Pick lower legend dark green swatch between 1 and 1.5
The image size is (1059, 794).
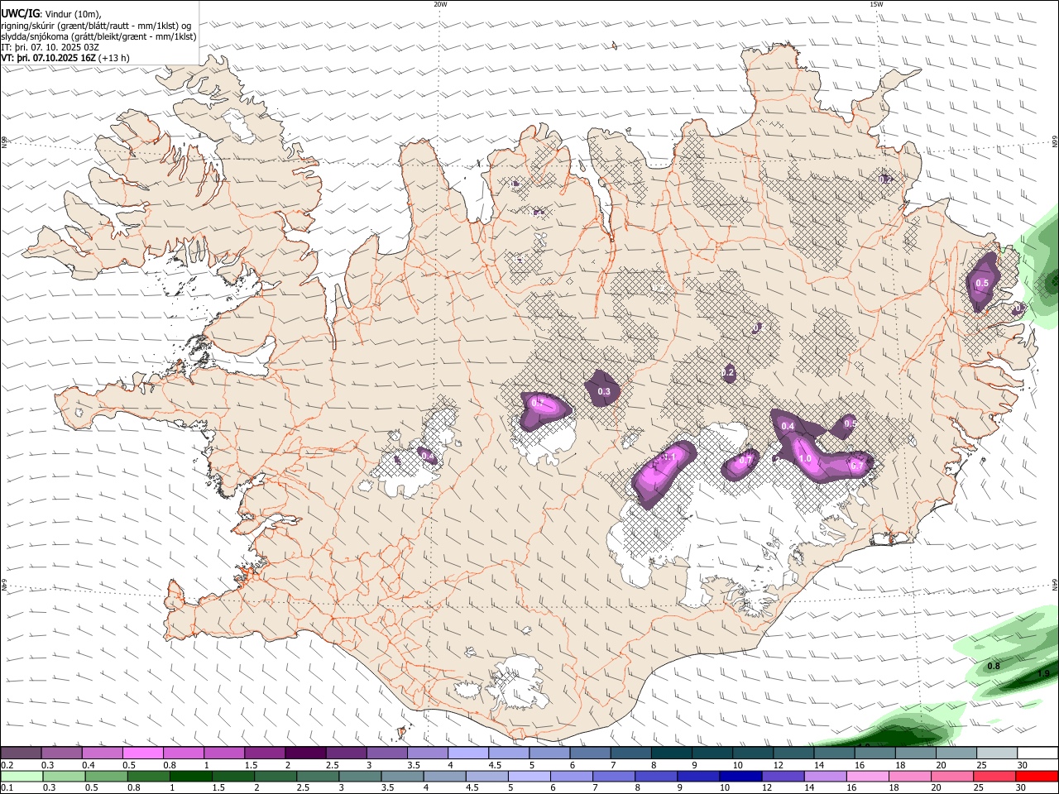point(190,776)
